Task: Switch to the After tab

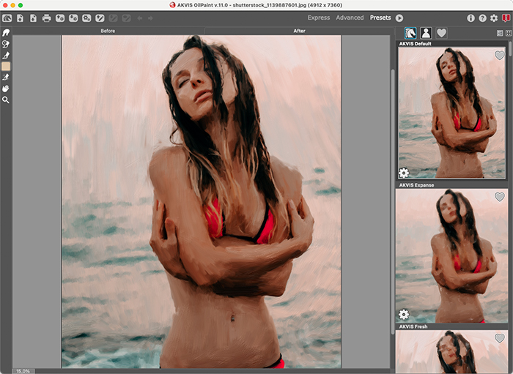Action: tap(299, 31)
